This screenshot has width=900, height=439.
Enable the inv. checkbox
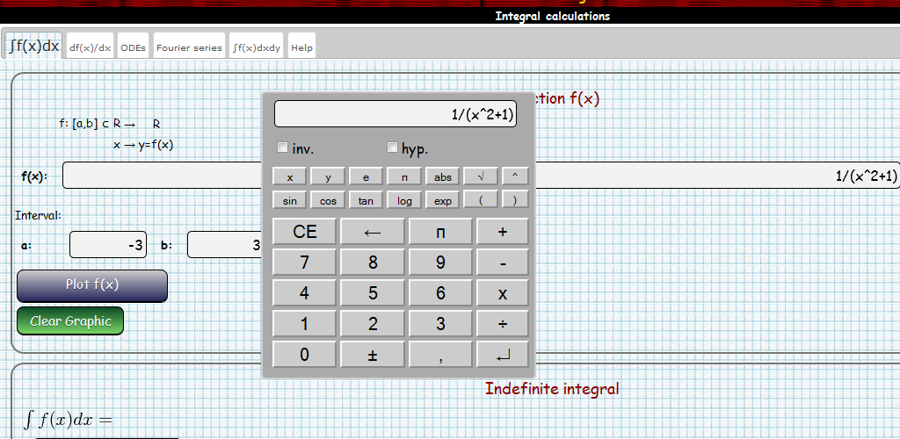click(x=282, y=148)
